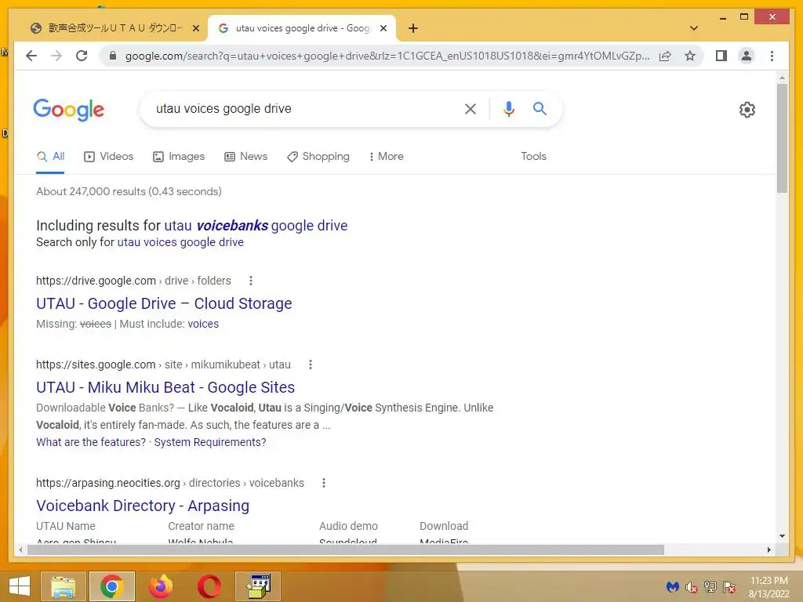
Task: Expand the tab search chevron
Action: pos(694,28)
